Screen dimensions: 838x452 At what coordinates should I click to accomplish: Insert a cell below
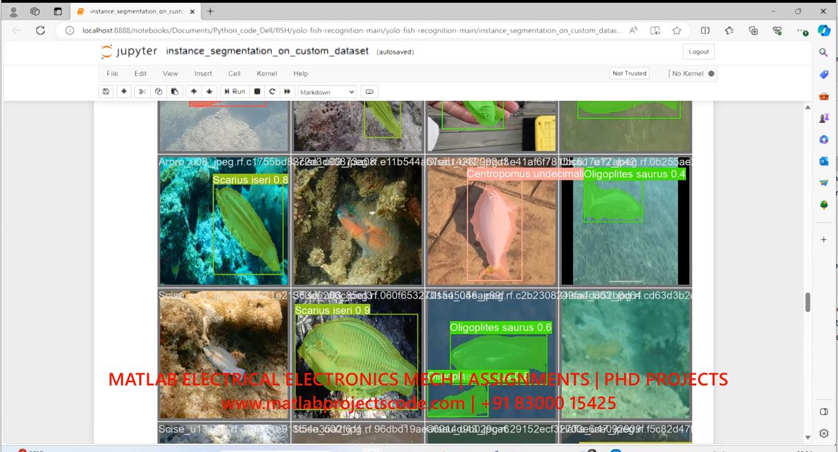pyautogui.click(x=124, y=91)
